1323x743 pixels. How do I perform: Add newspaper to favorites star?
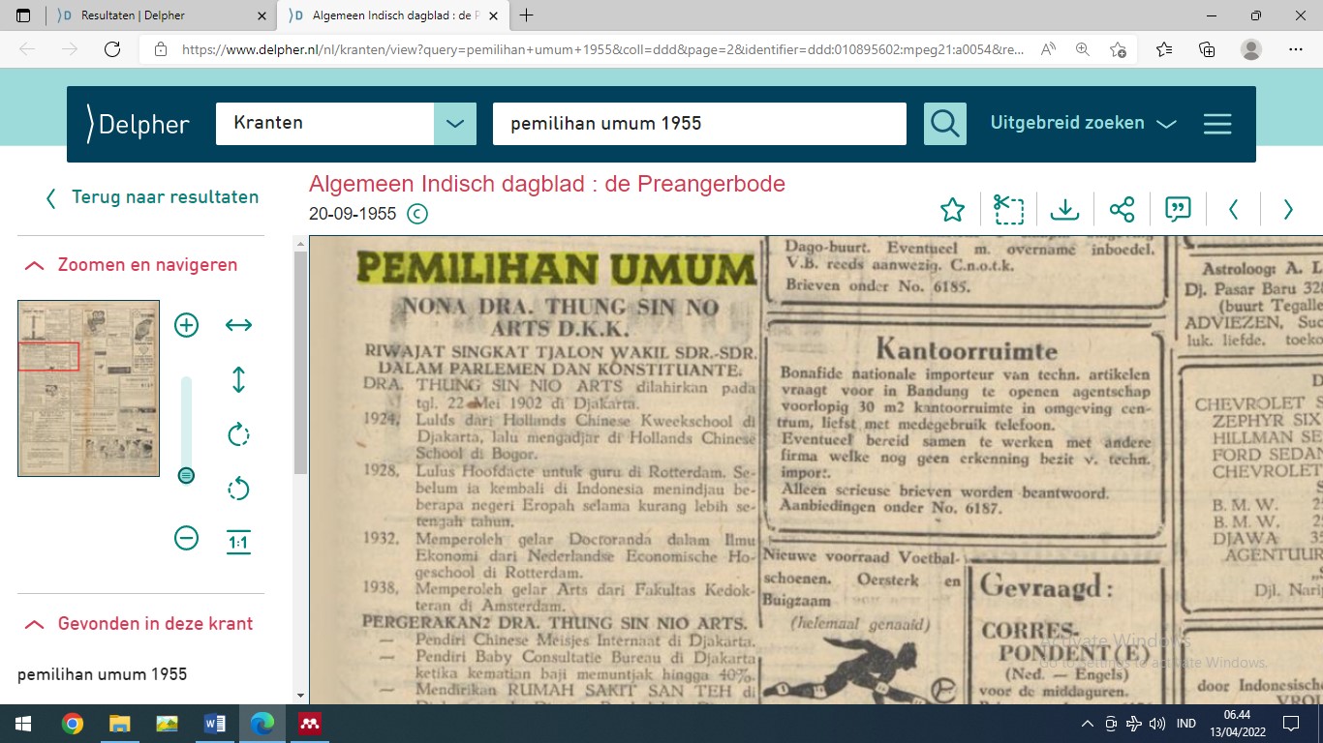(952, 209)
